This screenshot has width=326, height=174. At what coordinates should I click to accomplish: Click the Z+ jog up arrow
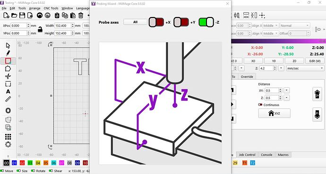click(317, 94)
